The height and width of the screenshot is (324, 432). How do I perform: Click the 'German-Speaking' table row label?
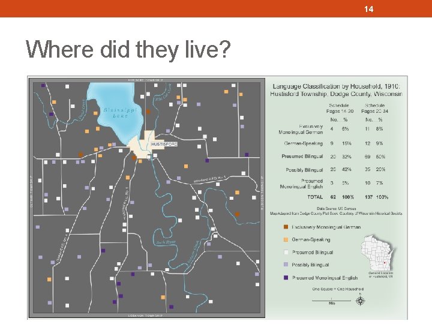pos(304,143)
